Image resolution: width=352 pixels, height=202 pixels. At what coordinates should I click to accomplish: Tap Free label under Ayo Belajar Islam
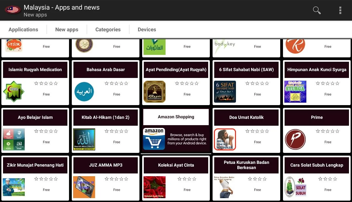tap(46, 142)
